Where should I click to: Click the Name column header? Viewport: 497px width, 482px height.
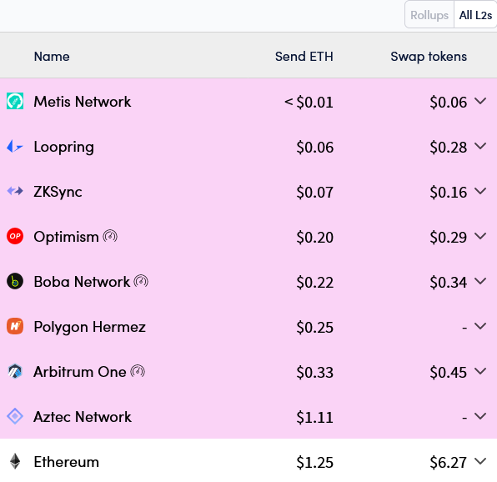tap(52, 57)
